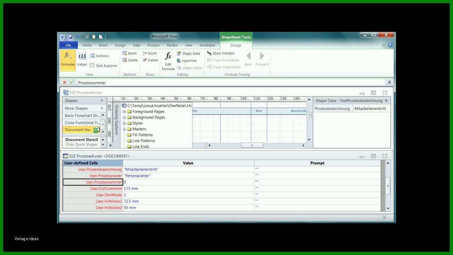Open the Quick Access Toolbar customize dropdown
Image resolution: width=453 pixels, height=255 pixels.
[x=108, y=37]
